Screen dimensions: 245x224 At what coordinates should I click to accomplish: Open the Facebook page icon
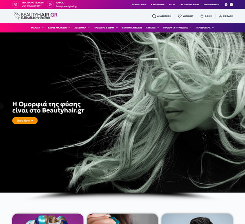coord(226,4)
